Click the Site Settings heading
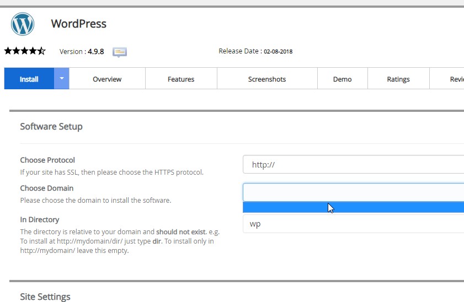 (45, 296)
